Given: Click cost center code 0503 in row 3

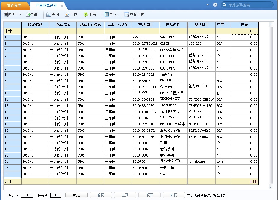Looking at the screenshot, I should [81, 50].
